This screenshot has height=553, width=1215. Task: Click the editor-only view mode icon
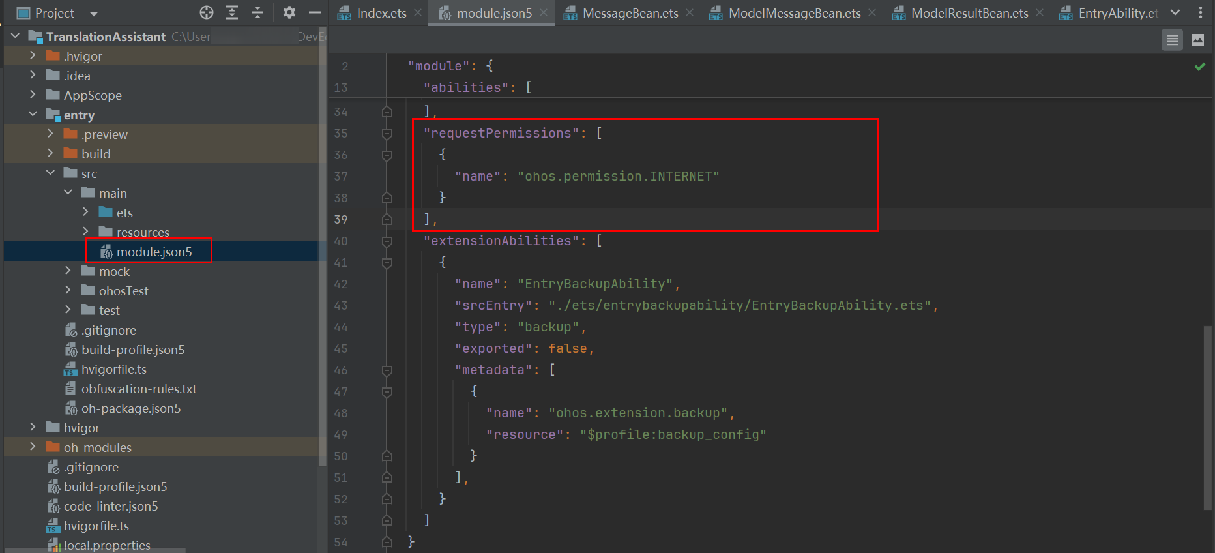pyautogui.click(x=1172, y=40)
